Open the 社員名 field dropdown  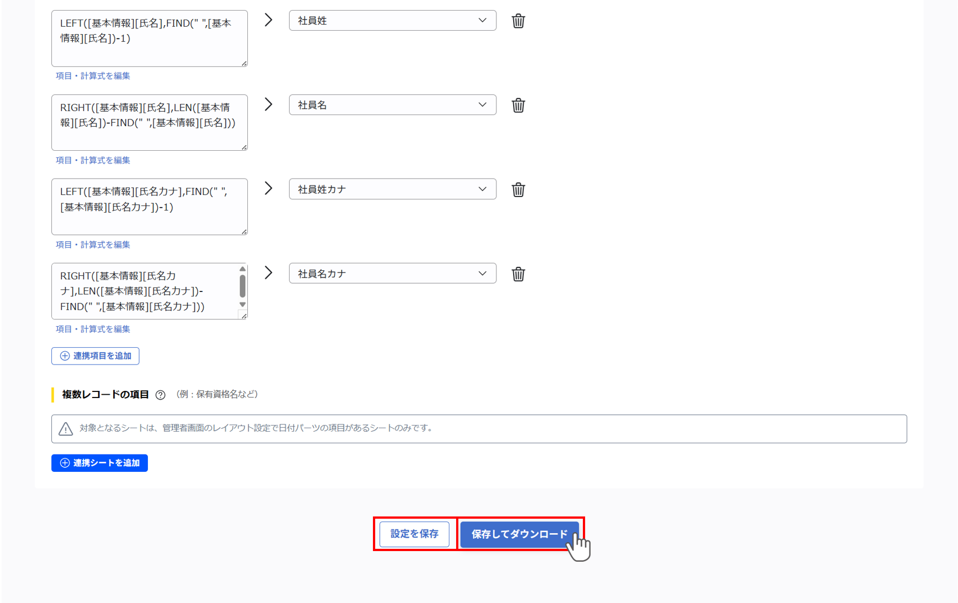pos(482,104)
